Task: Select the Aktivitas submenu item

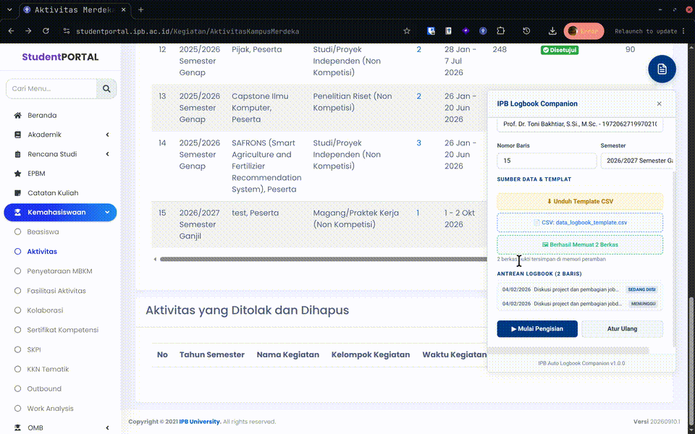Action: click(x=42, y=252)
